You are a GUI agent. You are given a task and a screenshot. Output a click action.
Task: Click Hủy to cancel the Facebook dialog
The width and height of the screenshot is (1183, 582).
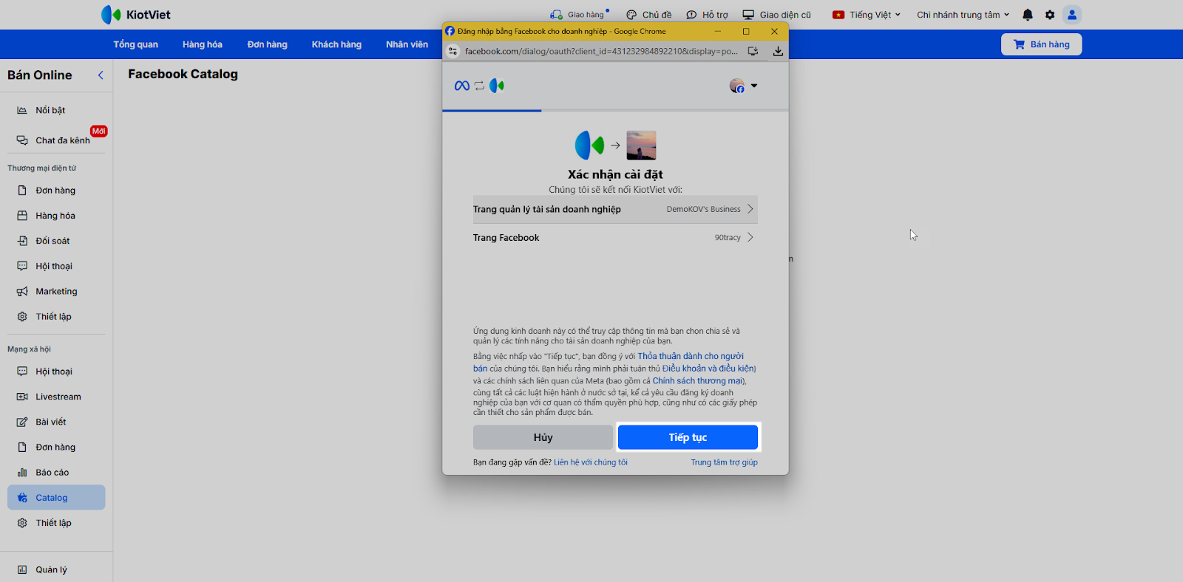tap(543, 437)
